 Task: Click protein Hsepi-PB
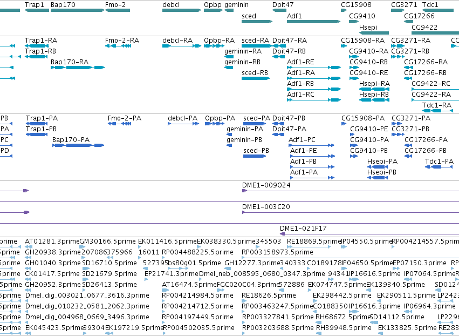click(382, 172)
